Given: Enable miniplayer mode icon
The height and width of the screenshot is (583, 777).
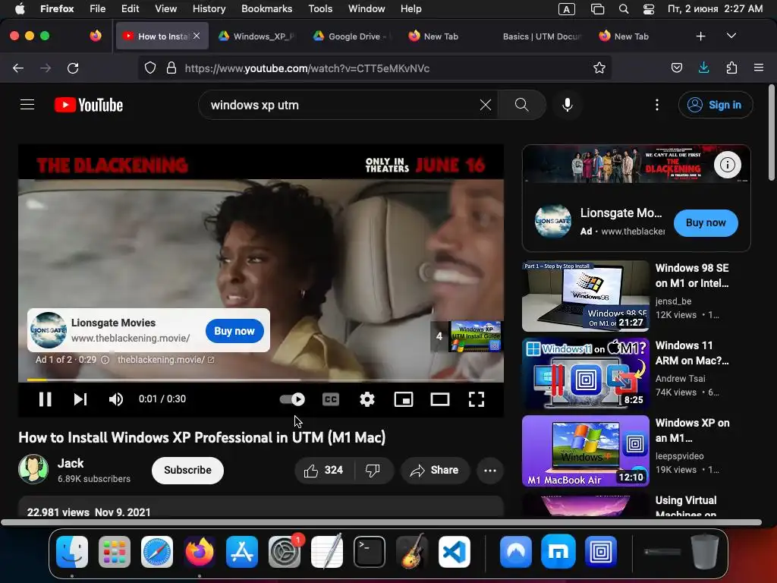Looking at the screenshot, I should click(x=404, y=399).
